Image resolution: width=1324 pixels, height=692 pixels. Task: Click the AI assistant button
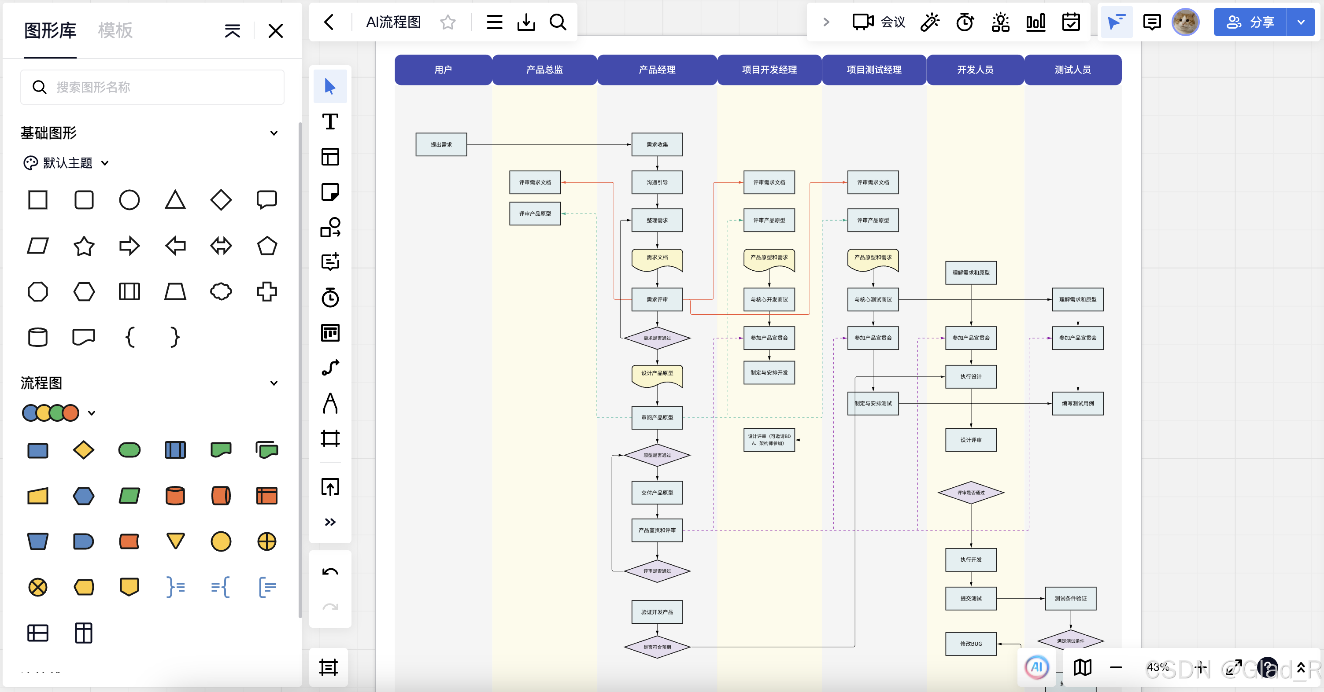1036,667
